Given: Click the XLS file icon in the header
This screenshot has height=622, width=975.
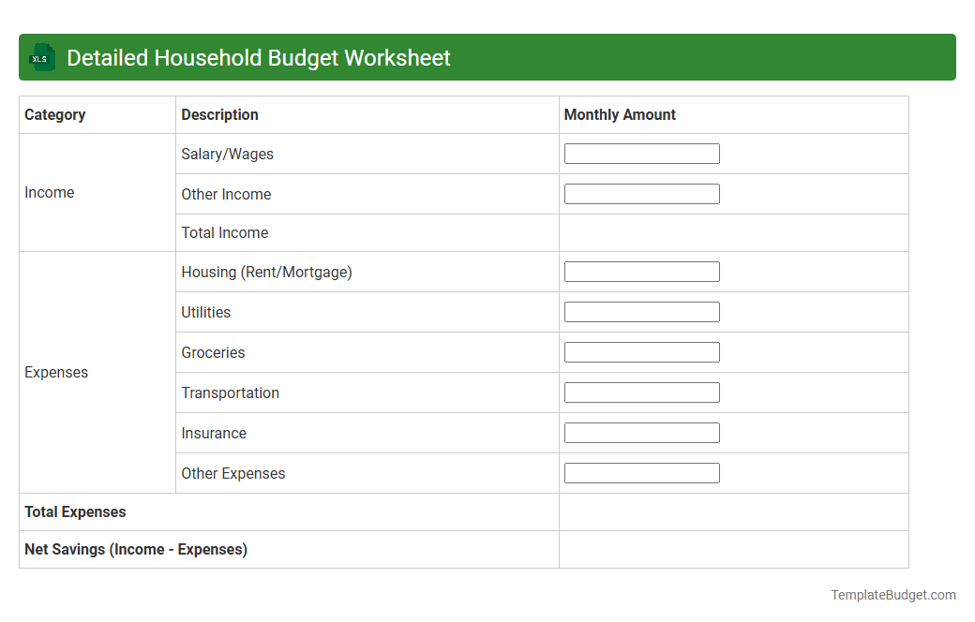Looking at the screenshot, I should [x=41, y=57].
